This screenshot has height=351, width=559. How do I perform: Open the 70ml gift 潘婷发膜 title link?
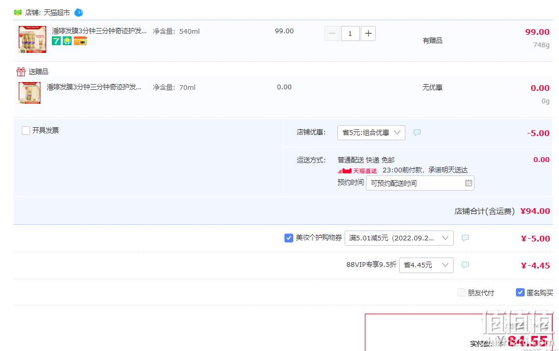click(94, 87)
